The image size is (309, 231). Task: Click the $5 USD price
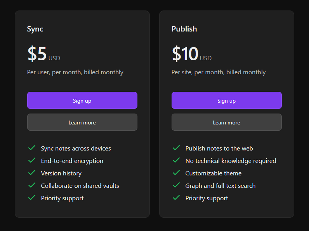point(43,54)
